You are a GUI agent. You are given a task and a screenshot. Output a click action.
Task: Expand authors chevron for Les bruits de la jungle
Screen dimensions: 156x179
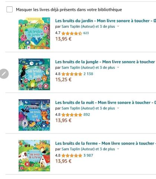118,67
